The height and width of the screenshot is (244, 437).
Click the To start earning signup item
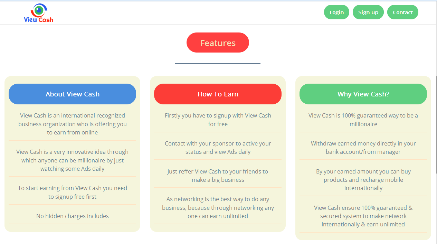73,193
